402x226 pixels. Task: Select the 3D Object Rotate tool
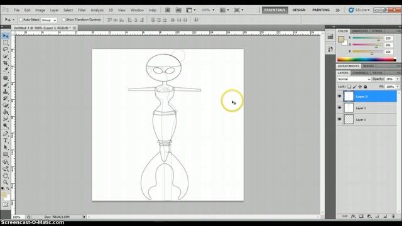(6, 162)
